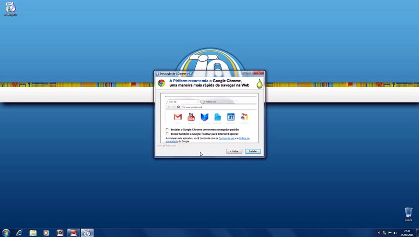This screenshot has height=237, width=419.
Task: Click the camera app taskbar icon
Action: pos(60,233)
